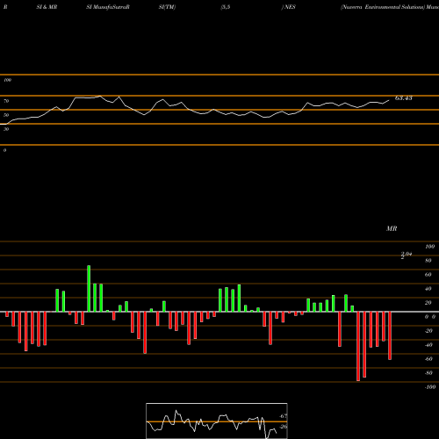This screenshot has width=439, height=439.
Task: Click the Nuverra Environmental Solutions title text
Action: click(x=382, y=7)
